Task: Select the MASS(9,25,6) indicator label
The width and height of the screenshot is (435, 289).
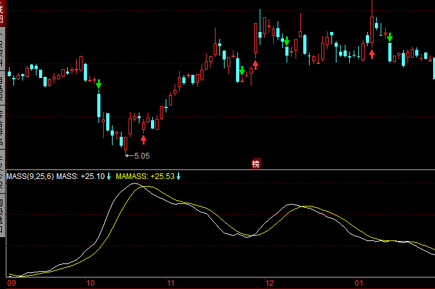Action: (30, 176)
